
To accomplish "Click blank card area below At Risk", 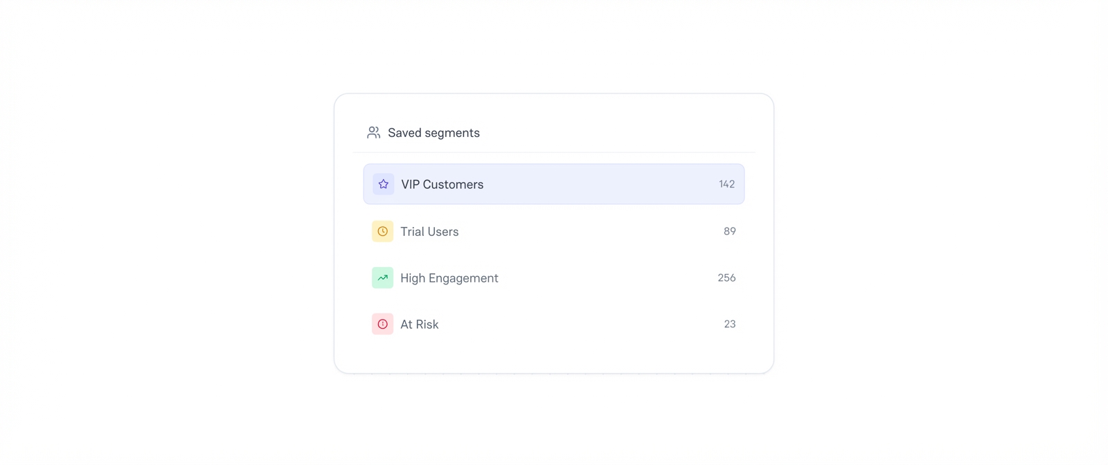I will (554, 356).
